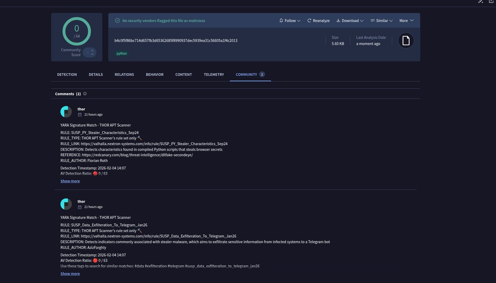Open the Follow dropdown chevron
Viewport: 496px width, 283px height.
coord(299,20)
